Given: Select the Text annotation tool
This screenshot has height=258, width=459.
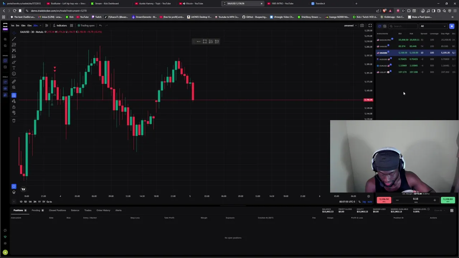Looking at the screenshot, I should tap(14, 68).
